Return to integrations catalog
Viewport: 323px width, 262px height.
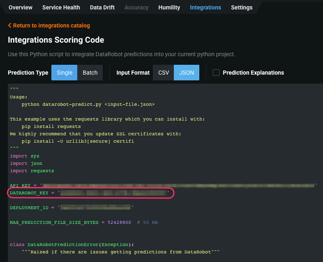(x=49, y=25)
